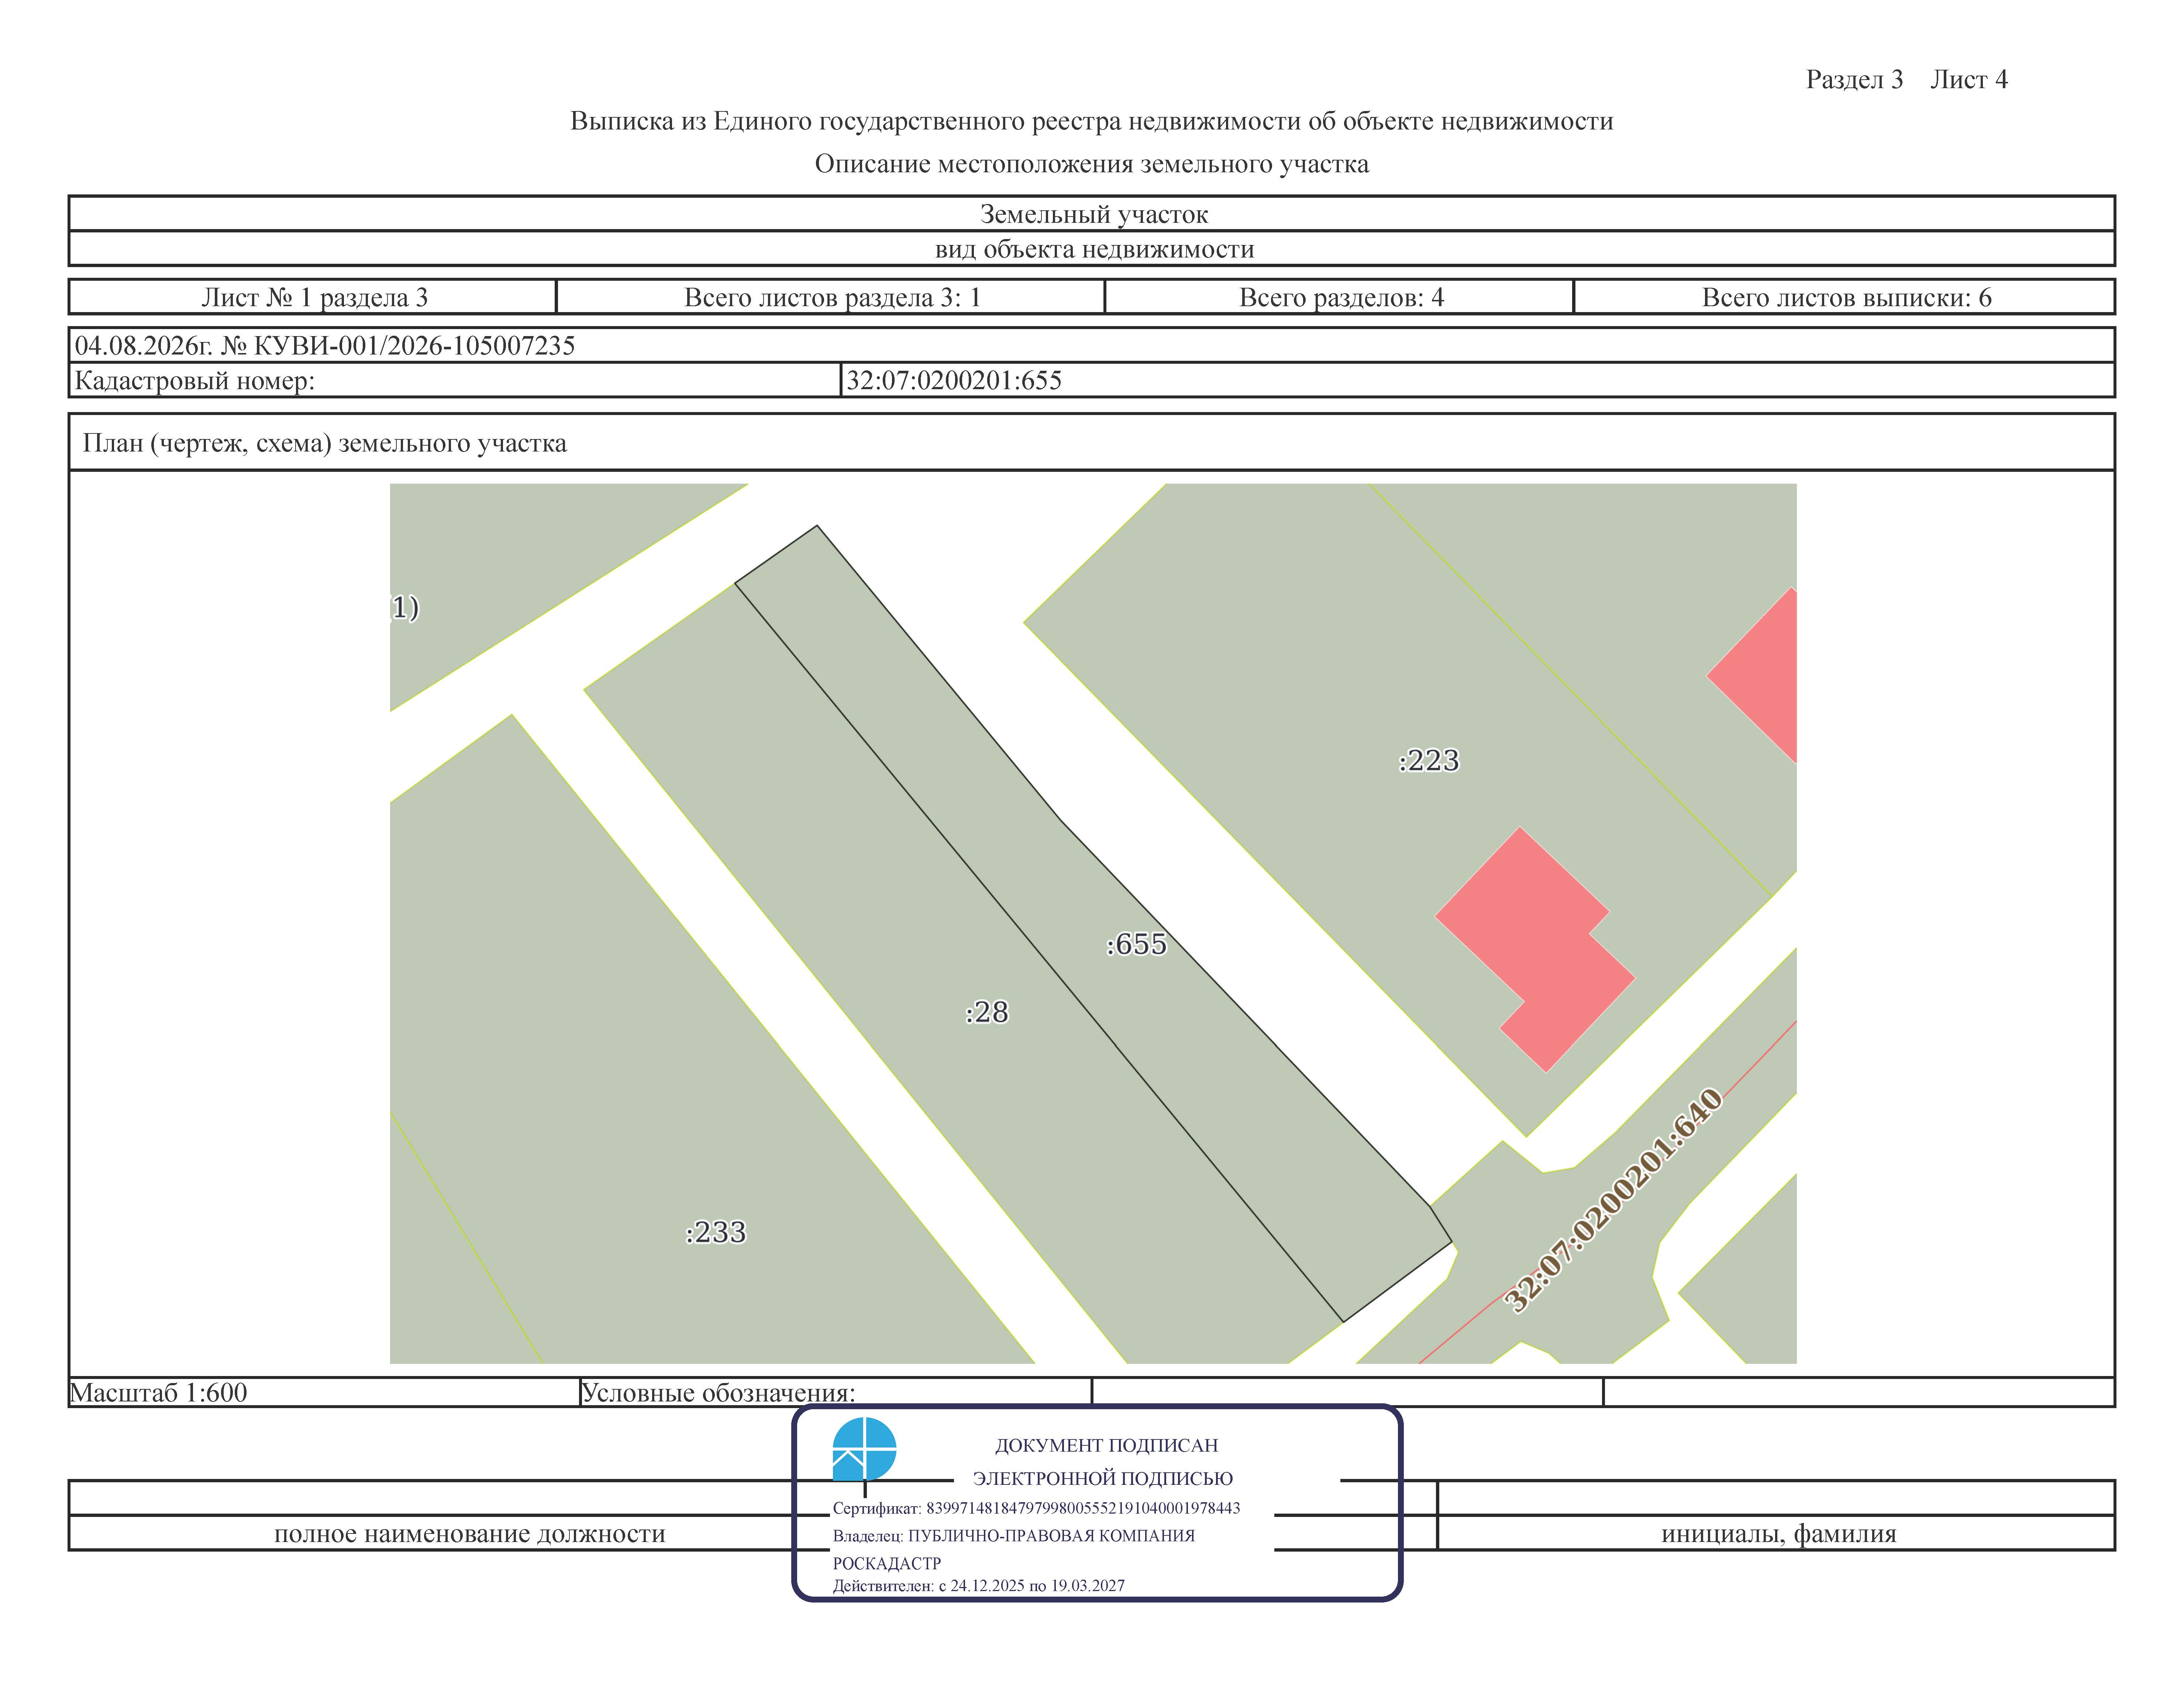Select the cadastral number "32:07:0200201:655" value
The width and height of the screenshot is (2184, 1687).
pos(954,381)
